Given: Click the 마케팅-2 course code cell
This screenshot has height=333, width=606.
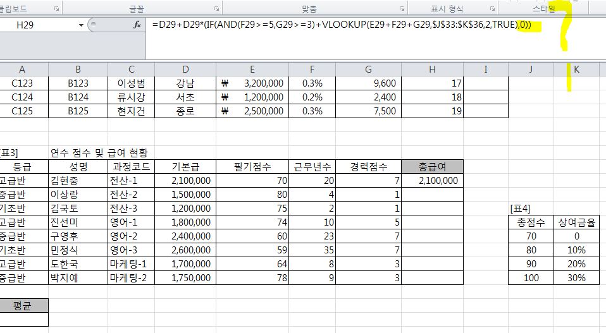Looking at the screenshot, I should pos(132,278).
